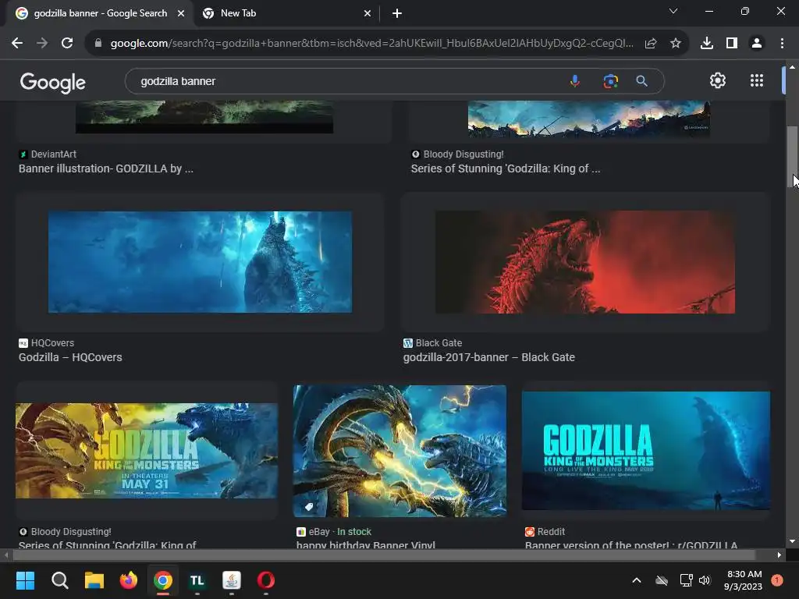The height and width of the screenshot is (599, 799).
Task: Open the King of the Monsters May 31 banner
Action: 147,451
